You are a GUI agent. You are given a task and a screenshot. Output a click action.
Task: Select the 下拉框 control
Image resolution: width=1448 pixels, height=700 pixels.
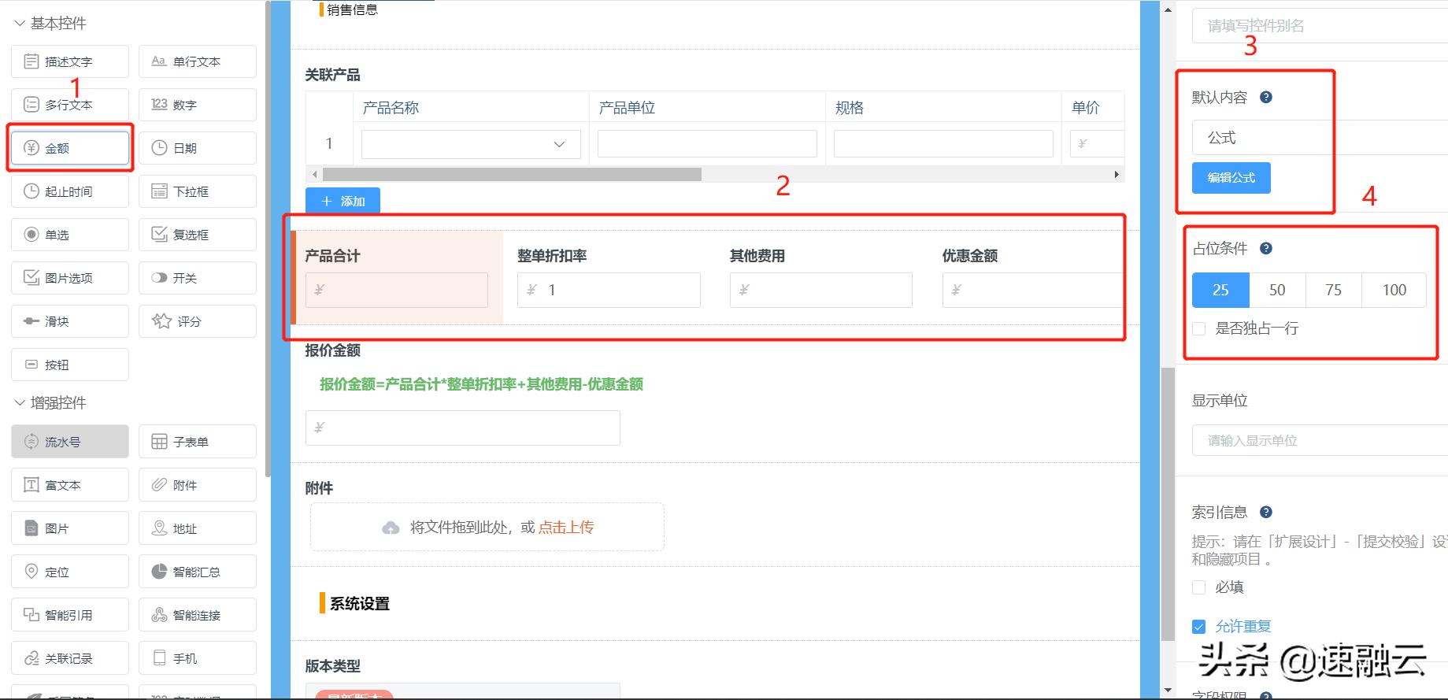[x=198, y=191]
